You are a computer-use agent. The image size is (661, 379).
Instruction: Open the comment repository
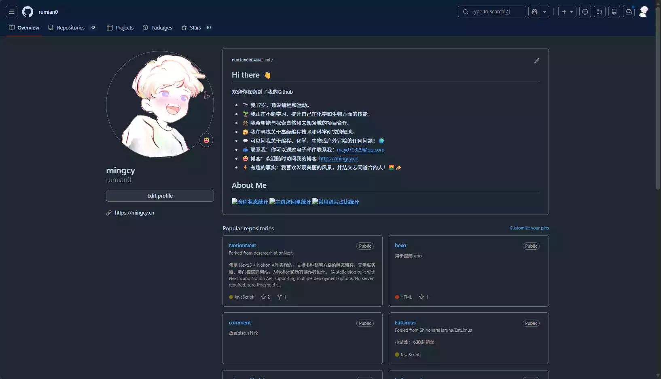(239, 322)
